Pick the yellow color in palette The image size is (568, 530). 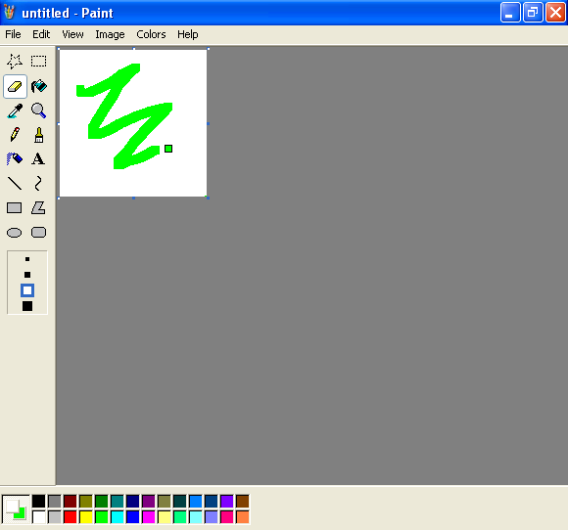(x=86, y=517)
